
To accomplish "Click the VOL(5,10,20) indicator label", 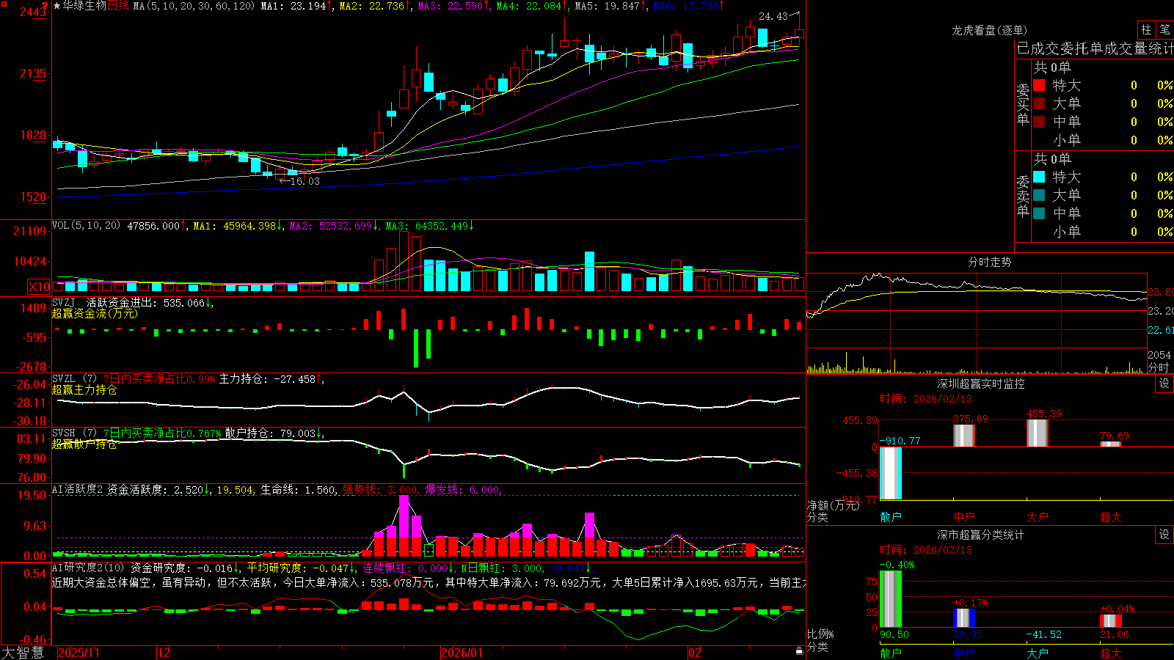I will (86, 226).
